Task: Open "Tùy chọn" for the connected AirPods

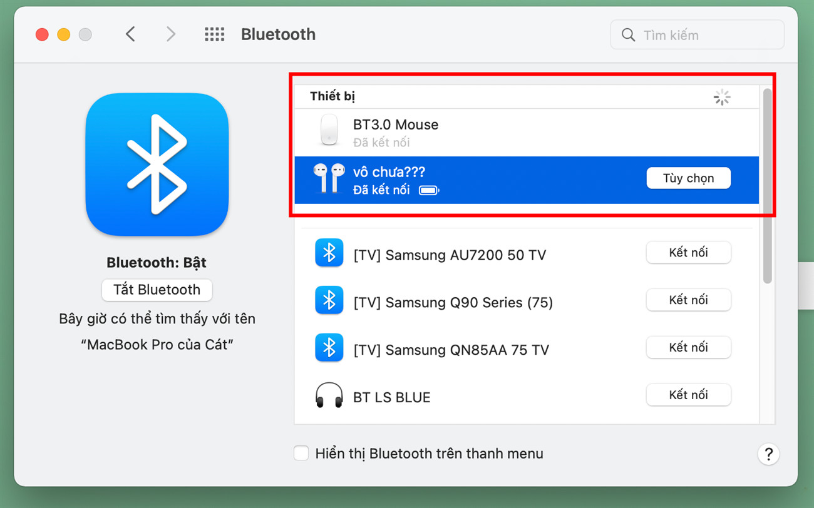Action: point(689,178)
